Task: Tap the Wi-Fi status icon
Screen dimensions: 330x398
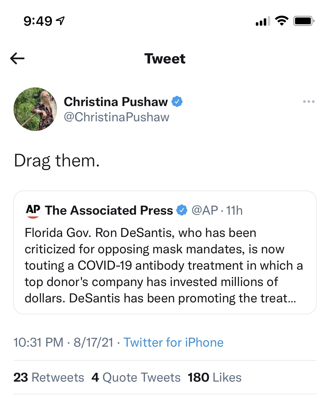Action: click(x=281, y=21)
